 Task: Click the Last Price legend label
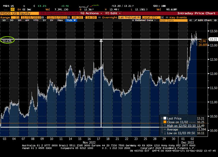coord(174,118)
